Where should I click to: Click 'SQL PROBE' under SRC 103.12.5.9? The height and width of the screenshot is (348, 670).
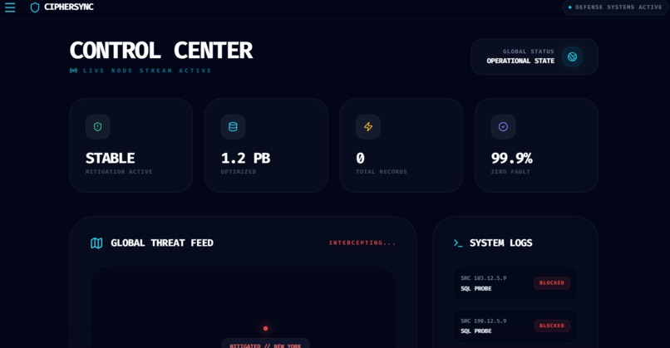point(476,289)
